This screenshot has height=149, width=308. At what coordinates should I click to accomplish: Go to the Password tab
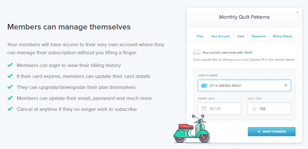coord(258,36)
